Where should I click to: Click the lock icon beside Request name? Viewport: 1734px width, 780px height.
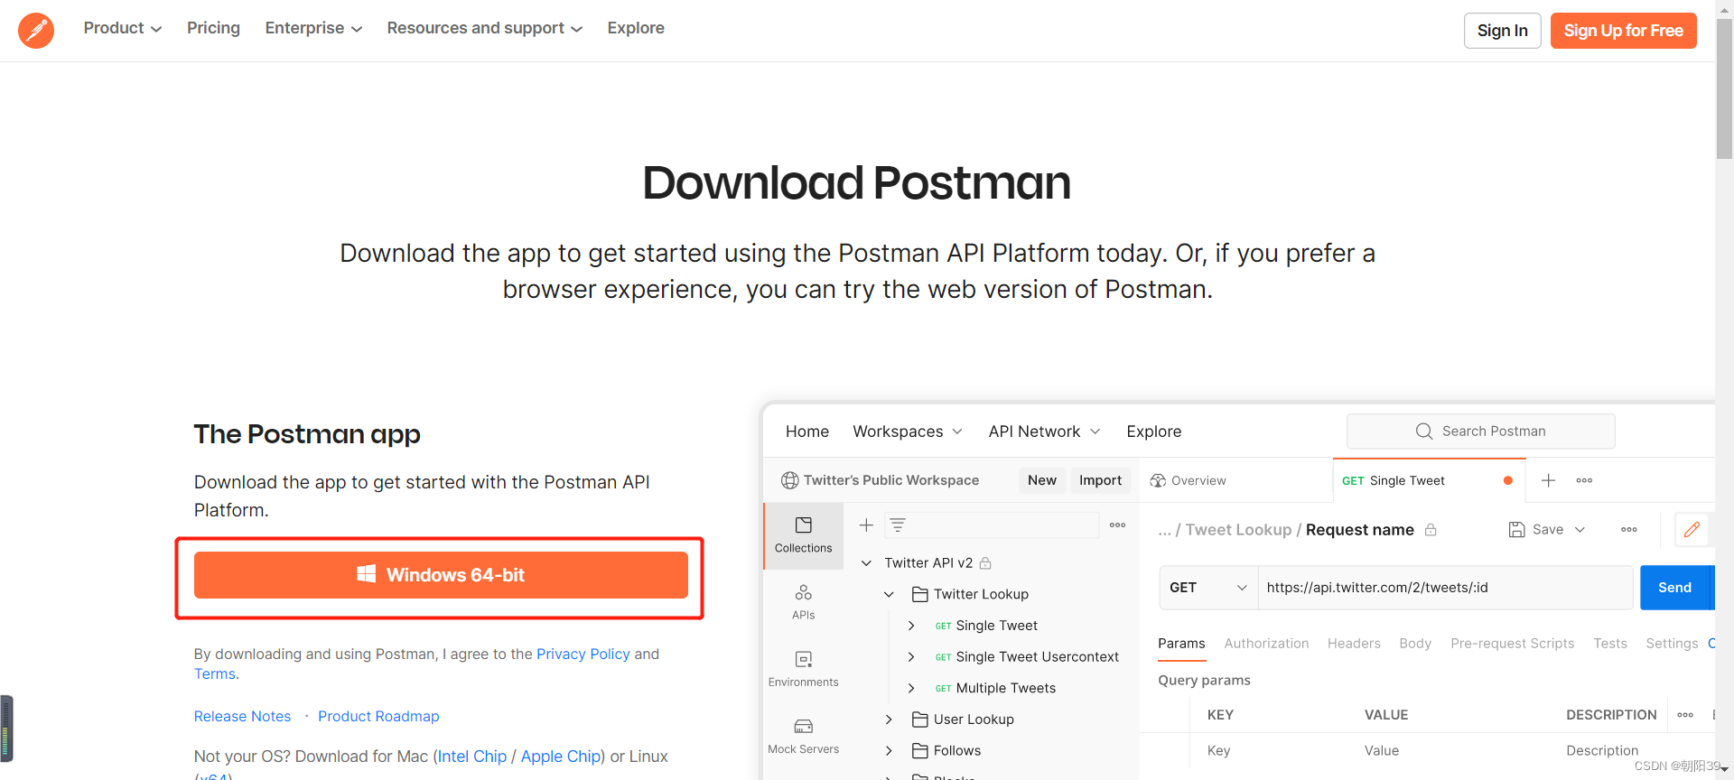tap(1431, 530)
